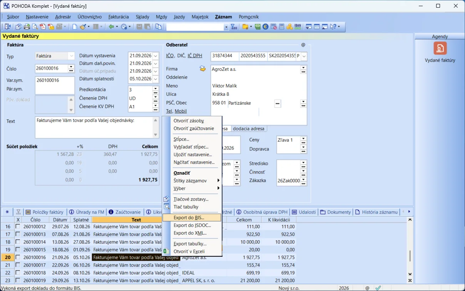Tick the checkbox for invoice 260100019

pyautogui.click(x=18, y=281)
